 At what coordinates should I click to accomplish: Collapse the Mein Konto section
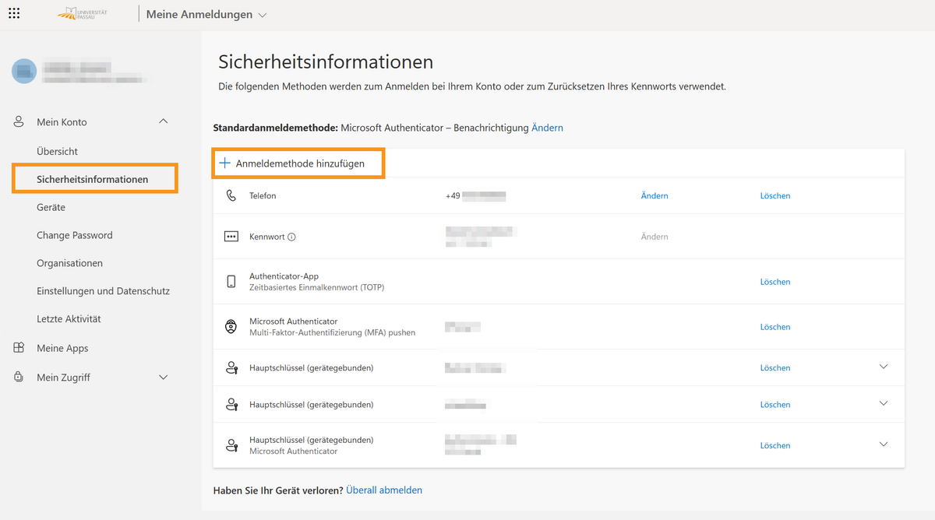point(163,121)
